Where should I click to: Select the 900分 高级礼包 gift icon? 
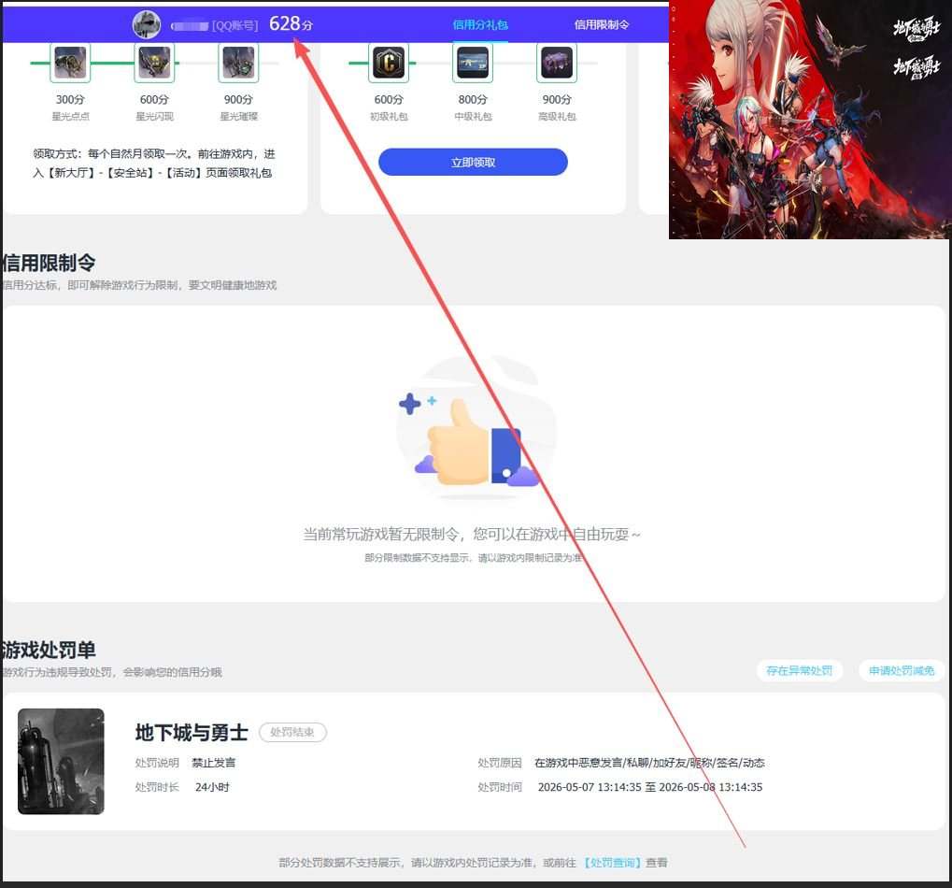(x=556, y=63)
